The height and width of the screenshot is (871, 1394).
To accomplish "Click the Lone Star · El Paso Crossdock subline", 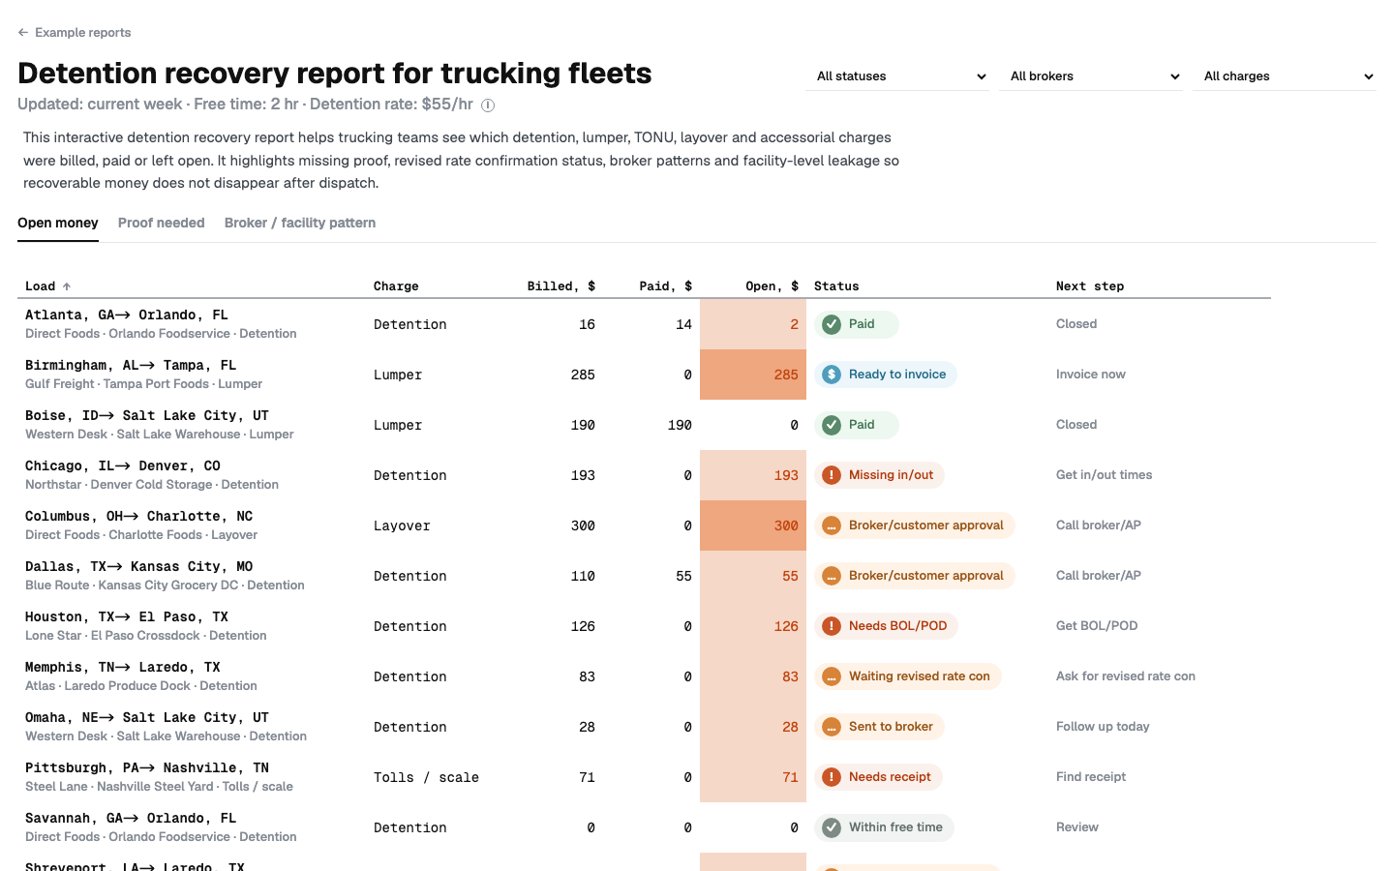I will point(146,636).
